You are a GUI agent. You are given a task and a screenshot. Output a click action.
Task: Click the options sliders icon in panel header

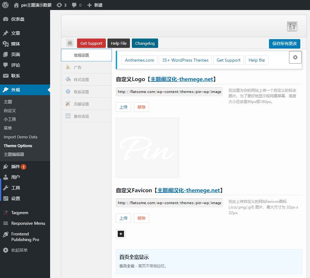pos(292,26)
